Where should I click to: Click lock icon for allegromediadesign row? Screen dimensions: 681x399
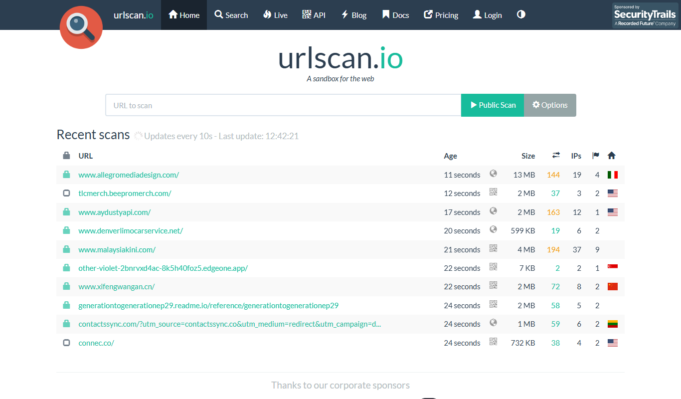pyautogui.click(x=66, y=175)
